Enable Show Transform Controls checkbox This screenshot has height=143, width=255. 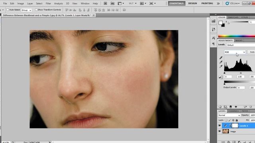click(x=36, y=10)
